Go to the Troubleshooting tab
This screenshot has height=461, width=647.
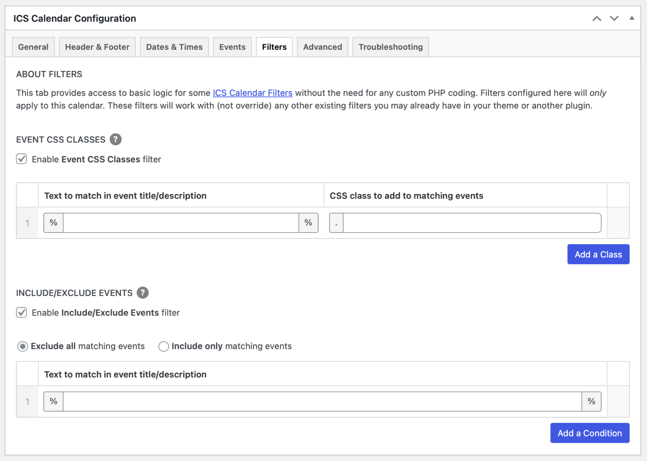coord(391,47)
